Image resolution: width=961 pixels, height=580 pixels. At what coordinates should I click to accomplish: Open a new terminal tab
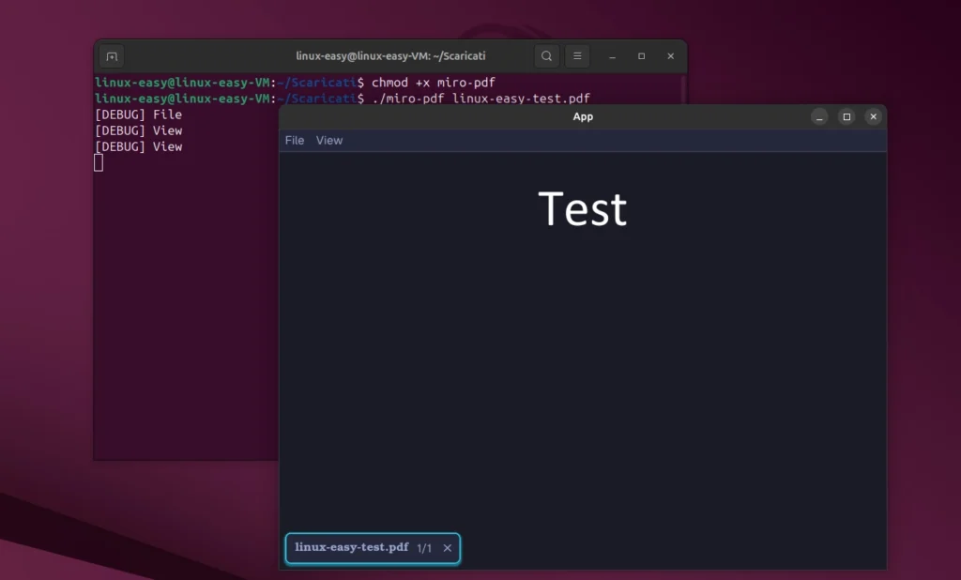coord(111,55)
